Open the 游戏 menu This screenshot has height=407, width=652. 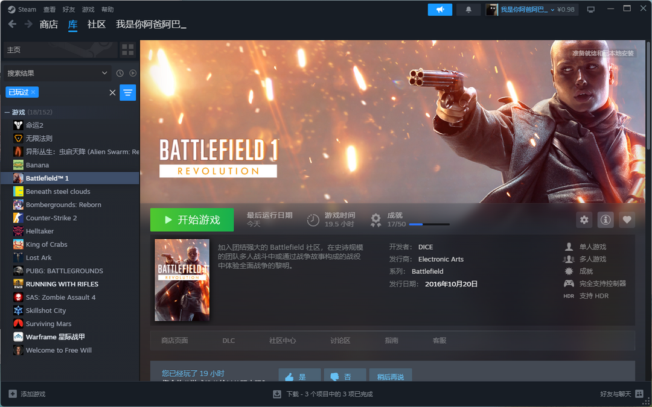pos(88,9)
